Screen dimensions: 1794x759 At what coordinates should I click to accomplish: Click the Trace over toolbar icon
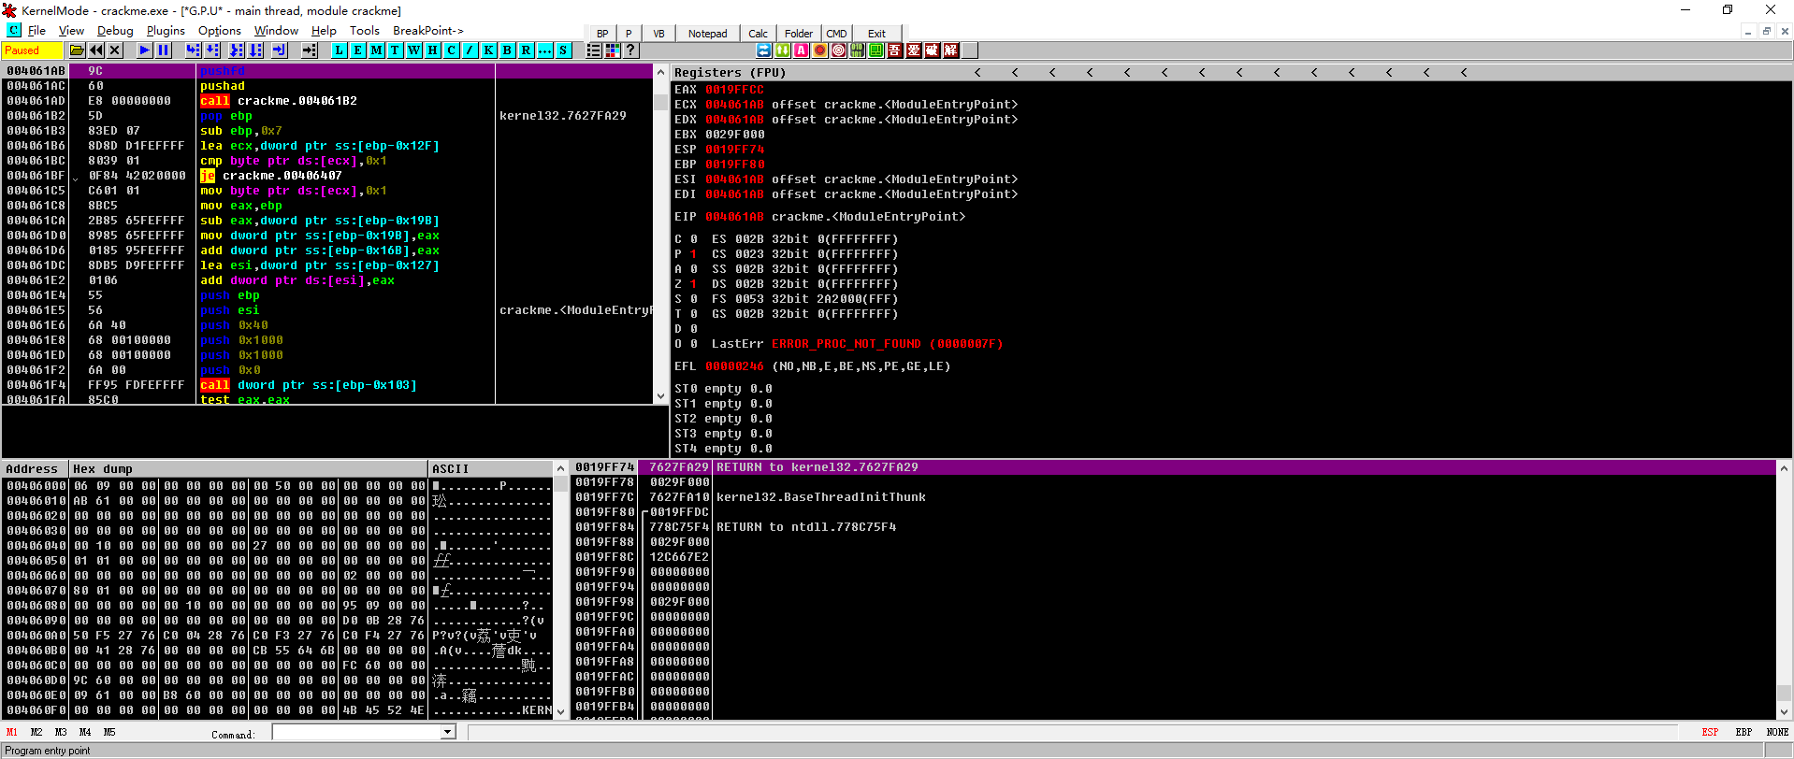point(254,50)
